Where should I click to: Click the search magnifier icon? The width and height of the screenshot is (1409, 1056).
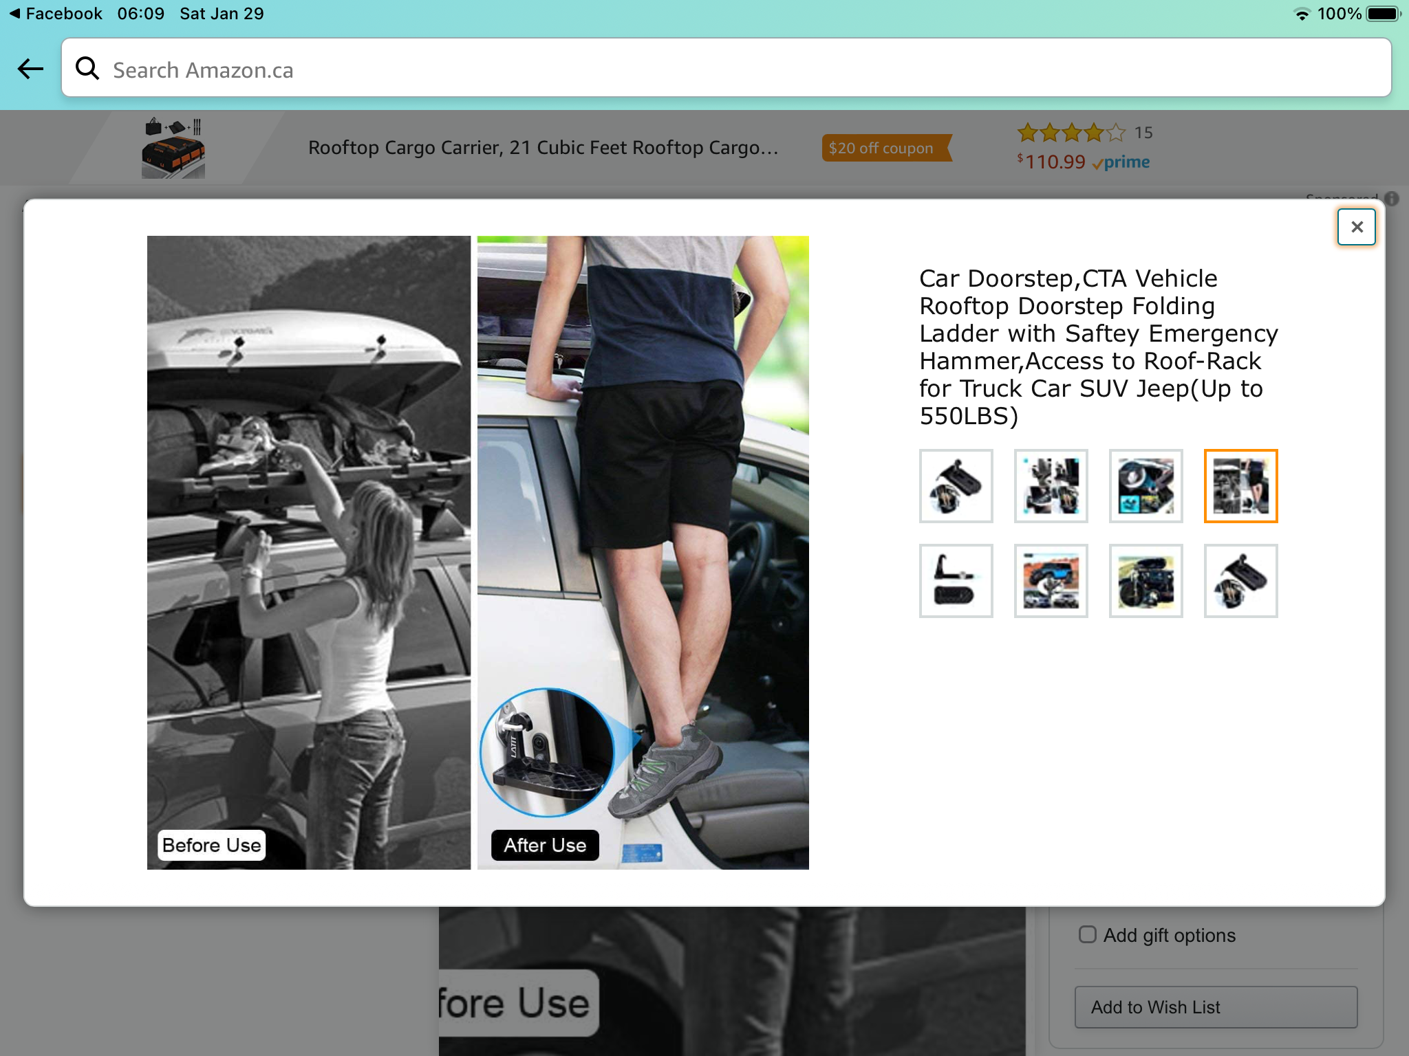pos(87,69)
